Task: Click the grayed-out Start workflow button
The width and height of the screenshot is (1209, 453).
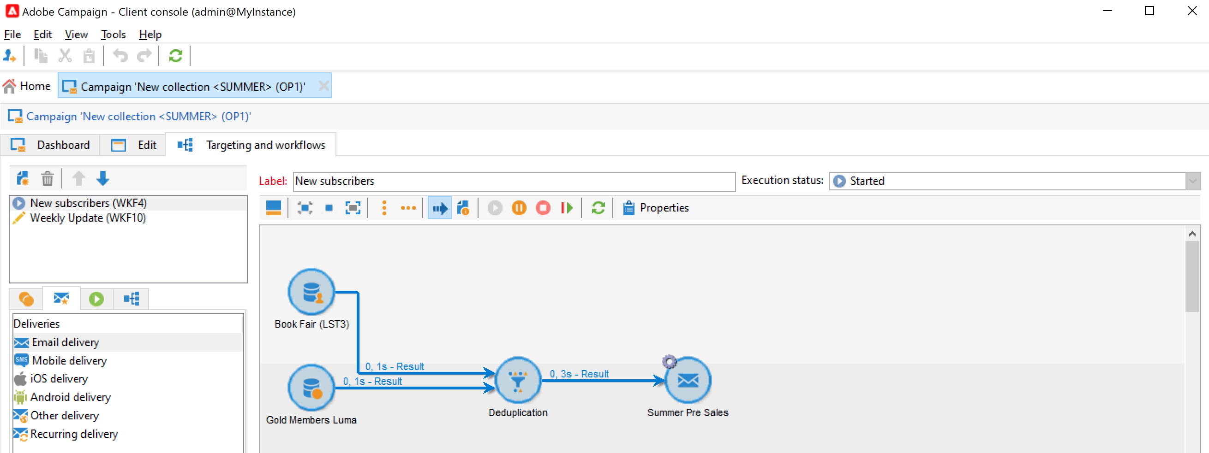Action: pos(495,208)
